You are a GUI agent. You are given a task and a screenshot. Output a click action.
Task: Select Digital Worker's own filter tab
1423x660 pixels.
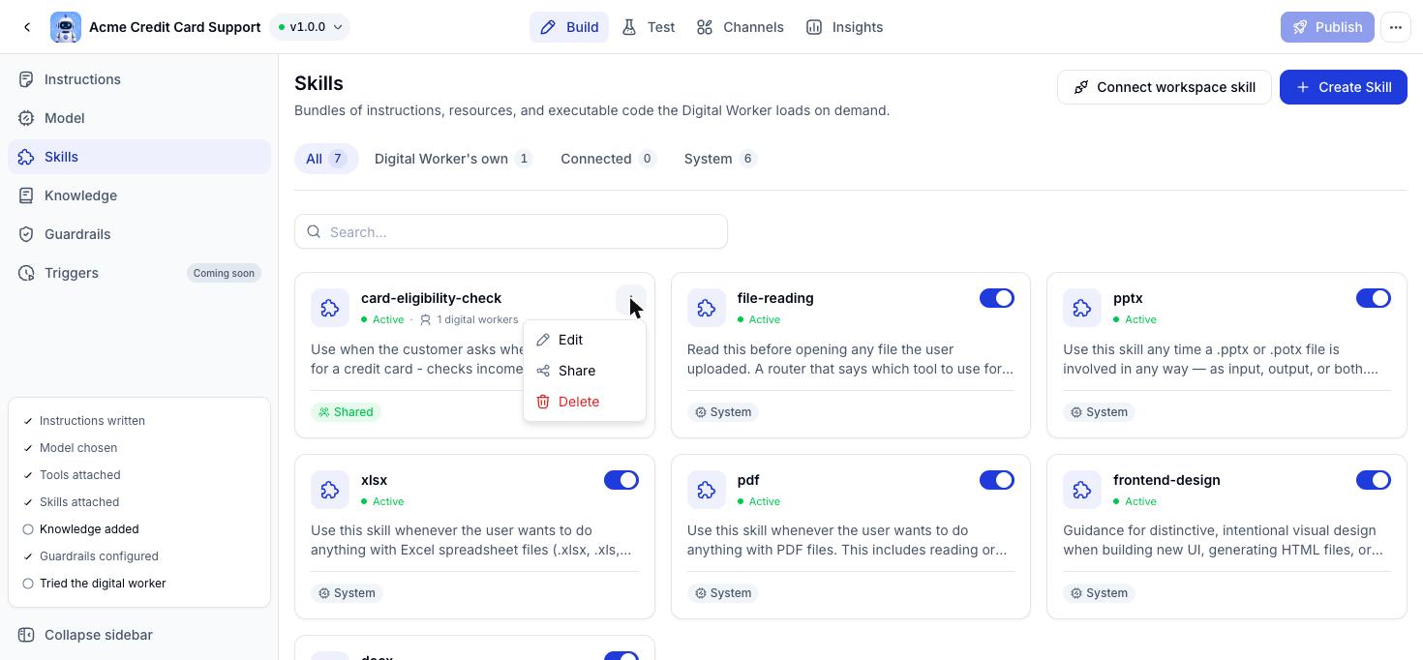click(453, 159)
